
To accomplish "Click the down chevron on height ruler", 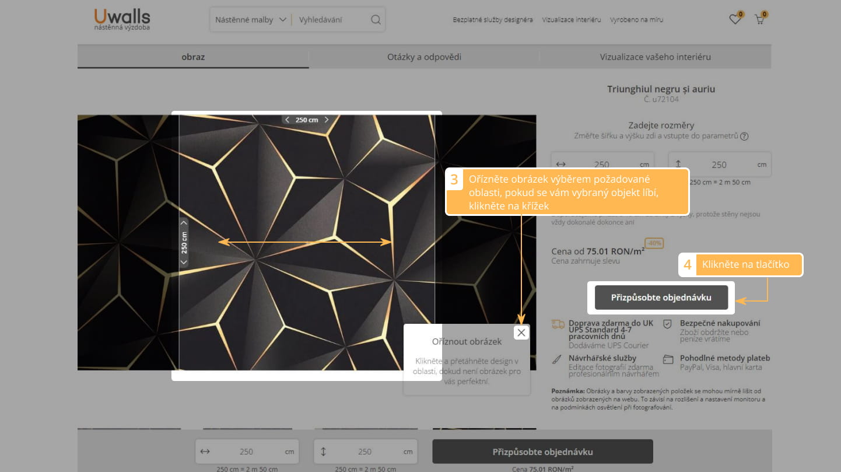I will 184,262.
